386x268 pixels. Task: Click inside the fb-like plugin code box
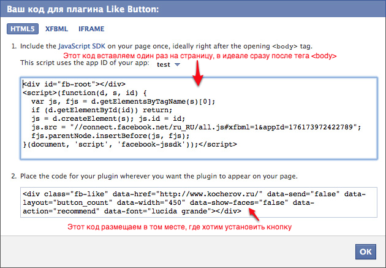tap(199, 202)
